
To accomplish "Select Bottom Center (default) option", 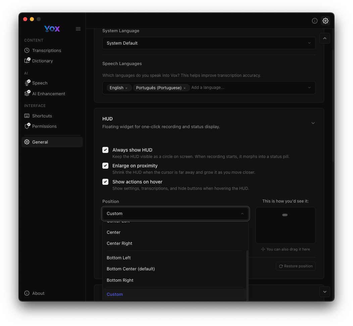I will click(x=131, y=269).
